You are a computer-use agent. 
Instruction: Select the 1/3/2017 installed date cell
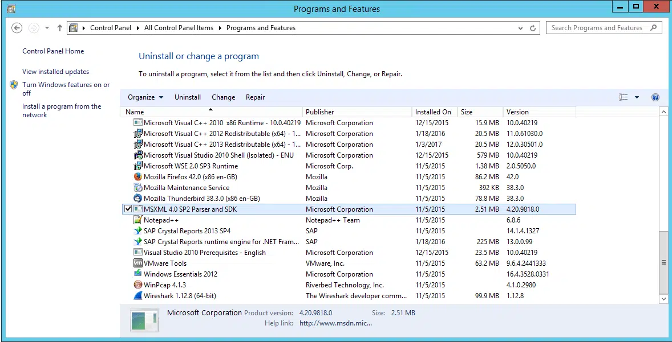(428, 145)
